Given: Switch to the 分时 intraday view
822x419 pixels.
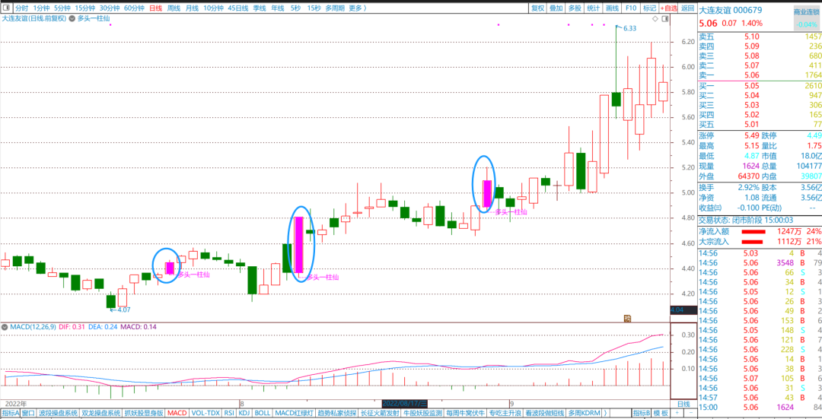Looking at the screenshot, I should [21, 8].
